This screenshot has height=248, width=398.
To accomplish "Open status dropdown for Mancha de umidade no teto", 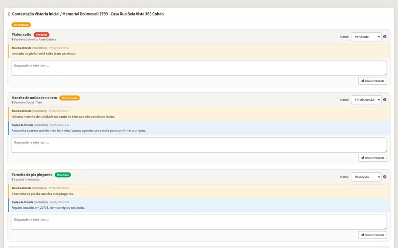I will click(366, 100).
